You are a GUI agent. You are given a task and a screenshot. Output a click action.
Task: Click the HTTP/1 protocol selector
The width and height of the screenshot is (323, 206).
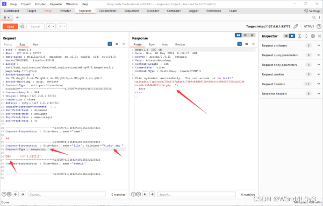309,26
